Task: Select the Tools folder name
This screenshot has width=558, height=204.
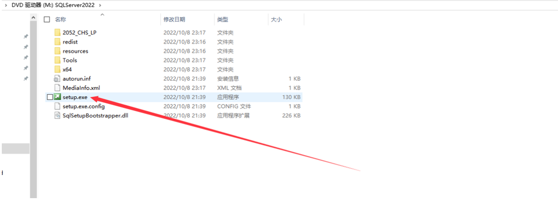Action: pos(70,60)
